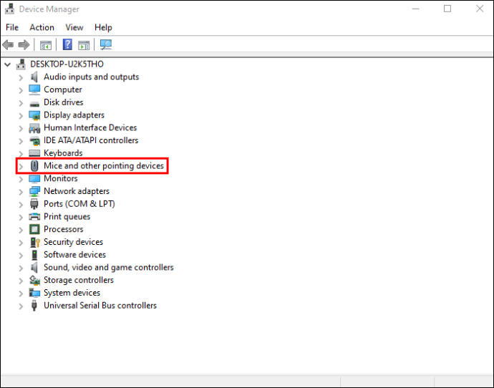Screen dimensions: 494x388
Task: Open the View menu
Action: [x=74, y=27]
